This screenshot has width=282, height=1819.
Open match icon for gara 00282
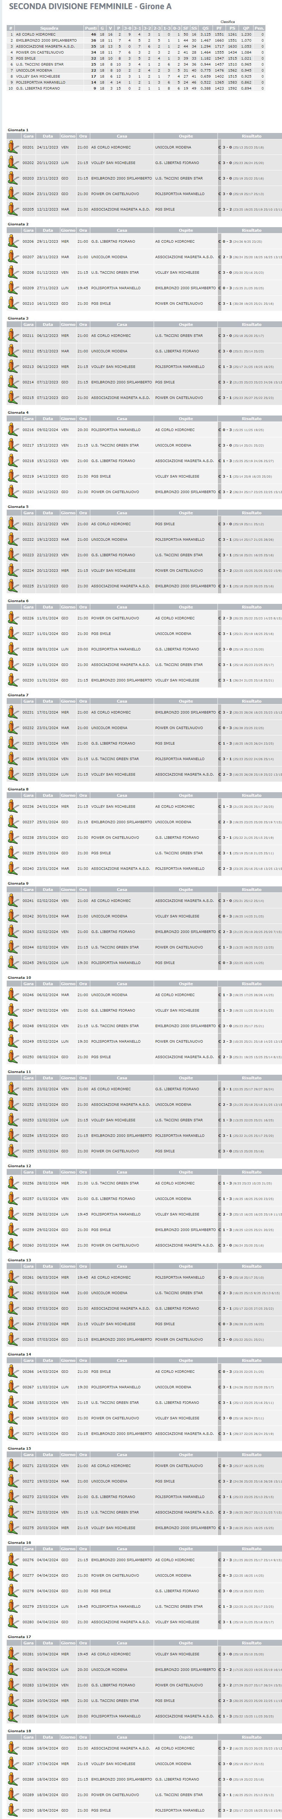(x=13, y=1669)
